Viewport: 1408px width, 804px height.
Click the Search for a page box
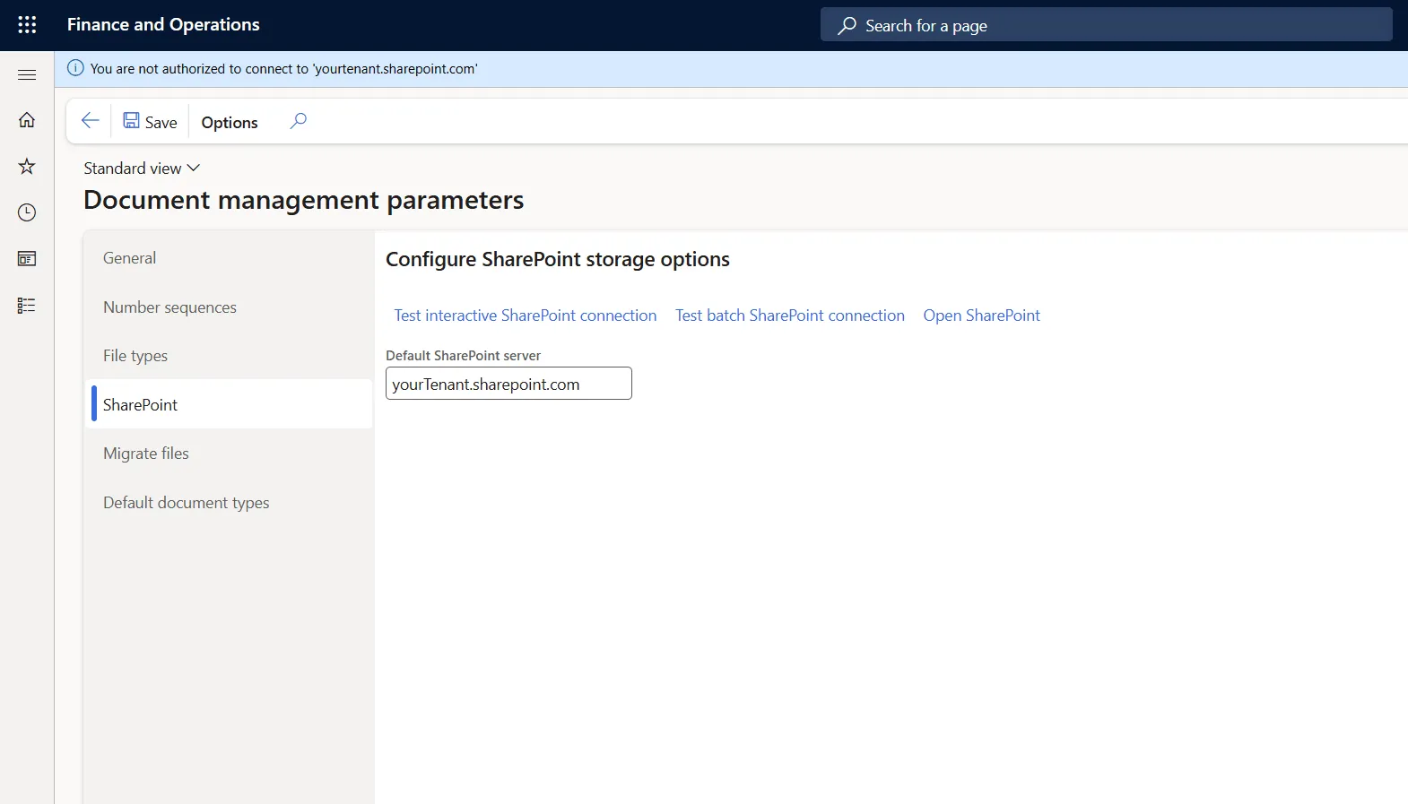pyautogui.click(x=1106, y=25)
